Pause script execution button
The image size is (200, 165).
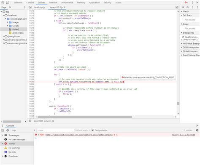pyautogui.click(x=183, y=7)
